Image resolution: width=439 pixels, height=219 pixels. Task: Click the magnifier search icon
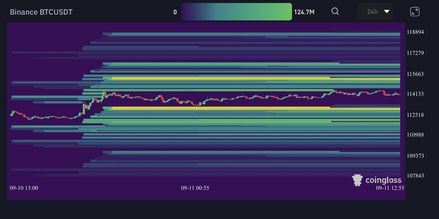click(335, 11)
